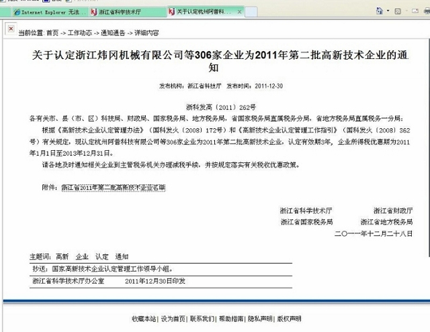430x332 pixels.
Task: Click the broken image icon at page top-left
Action: click(x=9, y=30)
